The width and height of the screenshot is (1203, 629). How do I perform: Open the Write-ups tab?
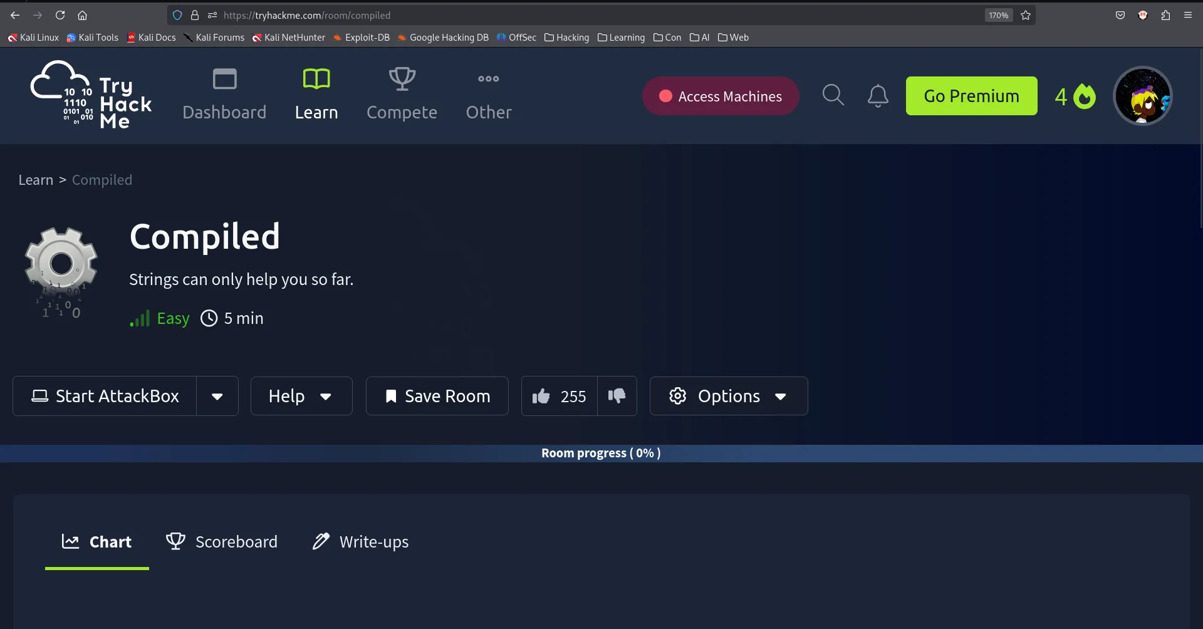[361, 542]
